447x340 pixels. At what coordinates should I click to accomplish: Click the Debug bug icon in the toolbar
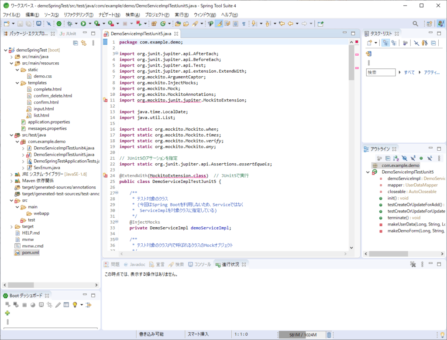tap(69, 24)
